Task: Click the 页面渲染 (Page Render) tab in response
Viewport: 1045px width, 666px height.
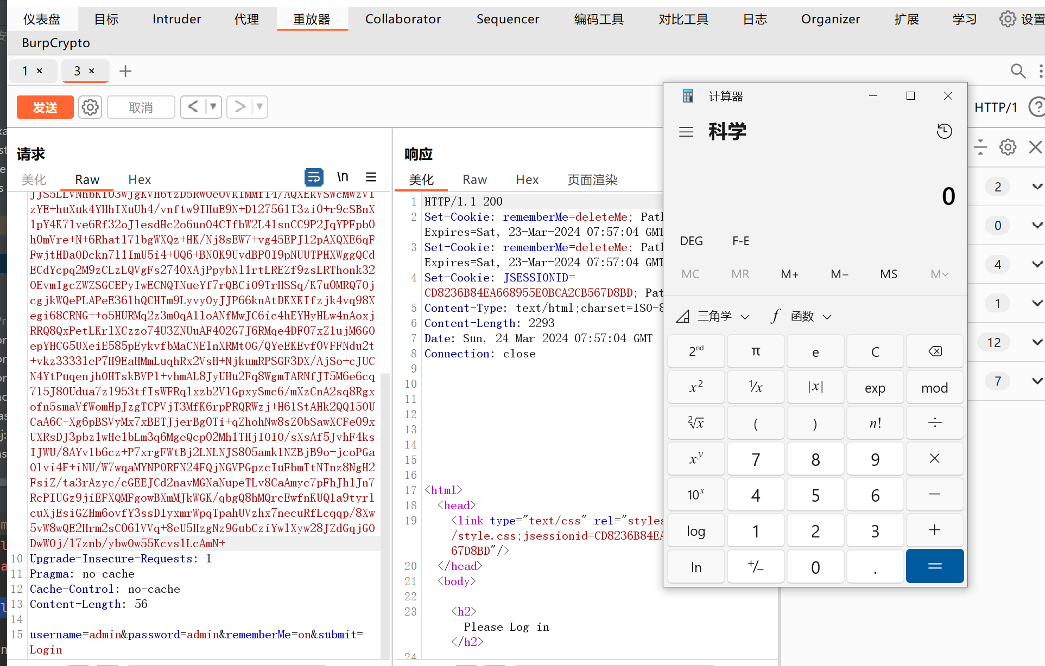Action: coord(593,180)
